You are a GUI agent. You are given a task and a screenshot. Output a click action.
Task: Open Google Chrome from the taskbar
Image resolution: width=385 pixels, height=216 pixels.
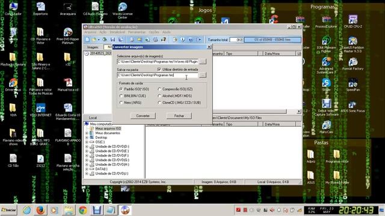(x=83, y=210)
